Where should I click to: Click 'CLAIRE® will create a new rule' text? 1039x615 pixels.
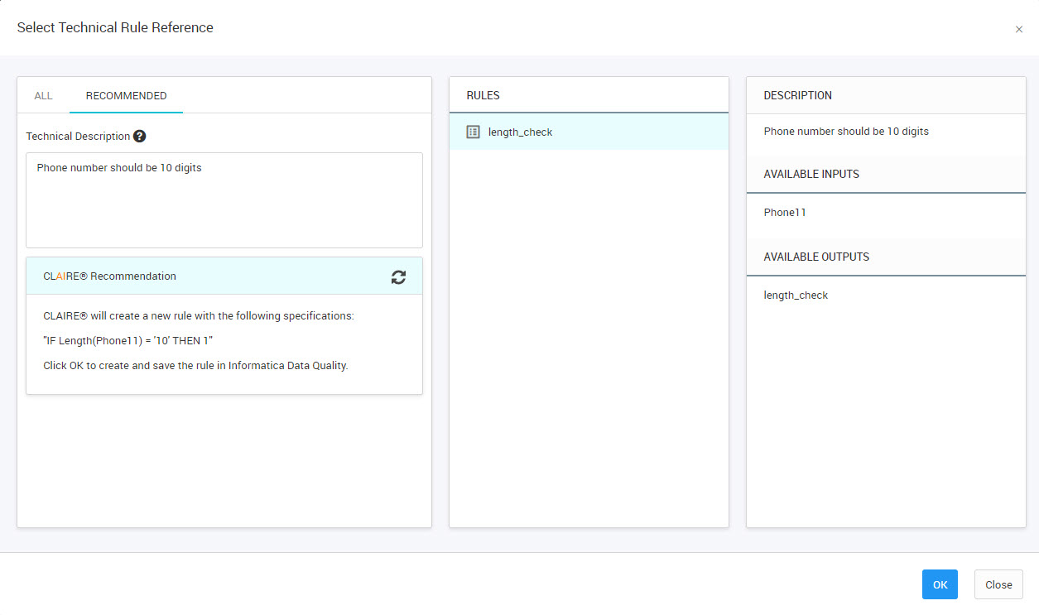[x=199, y=316]
